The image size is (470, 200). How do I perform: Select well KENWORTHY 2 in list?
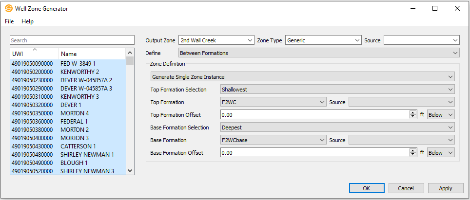79,72
